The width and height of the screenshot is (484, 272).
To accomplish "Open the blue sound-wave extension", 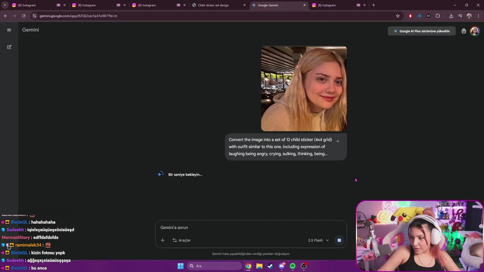I will (x=419, y=16).
